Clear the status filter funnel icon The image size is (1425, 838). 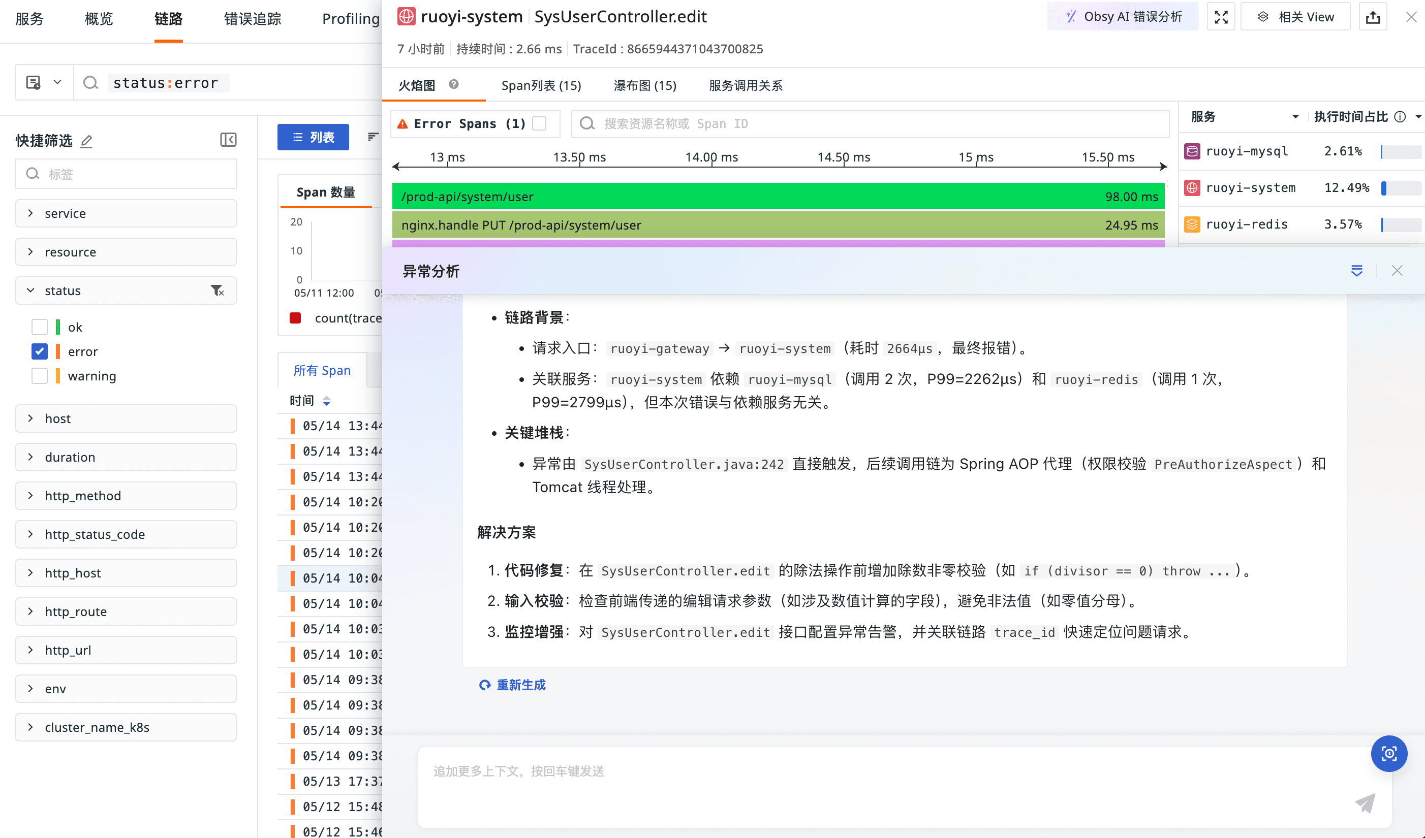click(x=217, y=291)
